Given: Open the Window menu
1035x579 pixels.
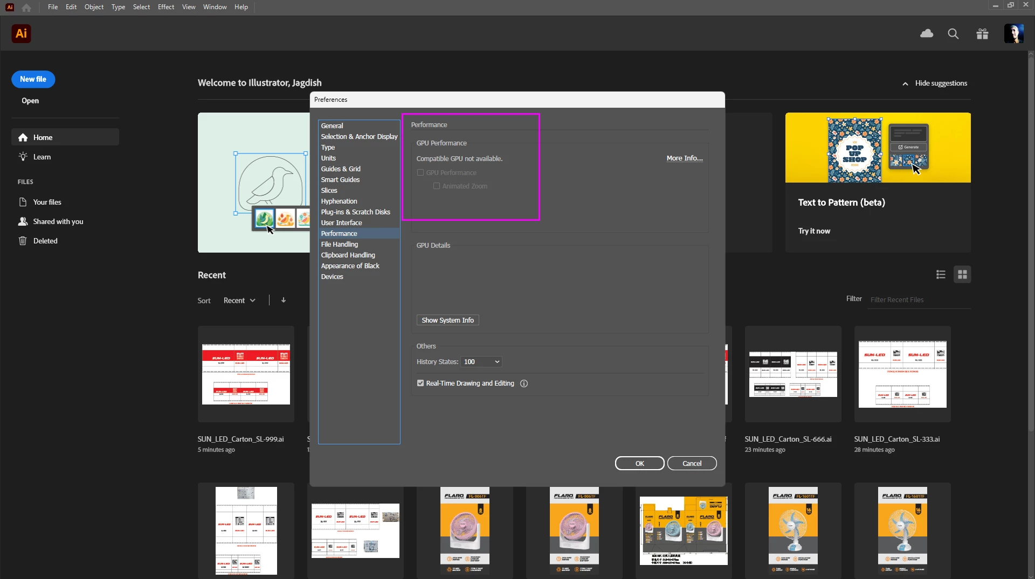Looking at the screenshot, I should click(x=215, y=7).
